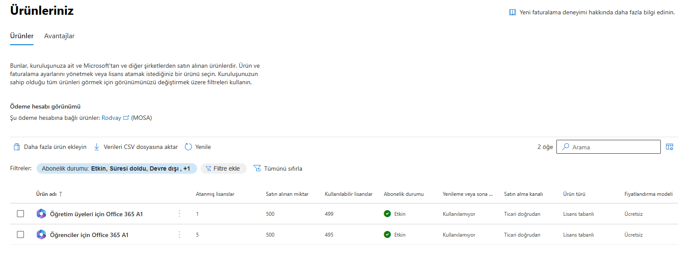Click the green Etkin status icon in Öğretim üyeleri row
This screenshot has width=683, height=254.
387,214
